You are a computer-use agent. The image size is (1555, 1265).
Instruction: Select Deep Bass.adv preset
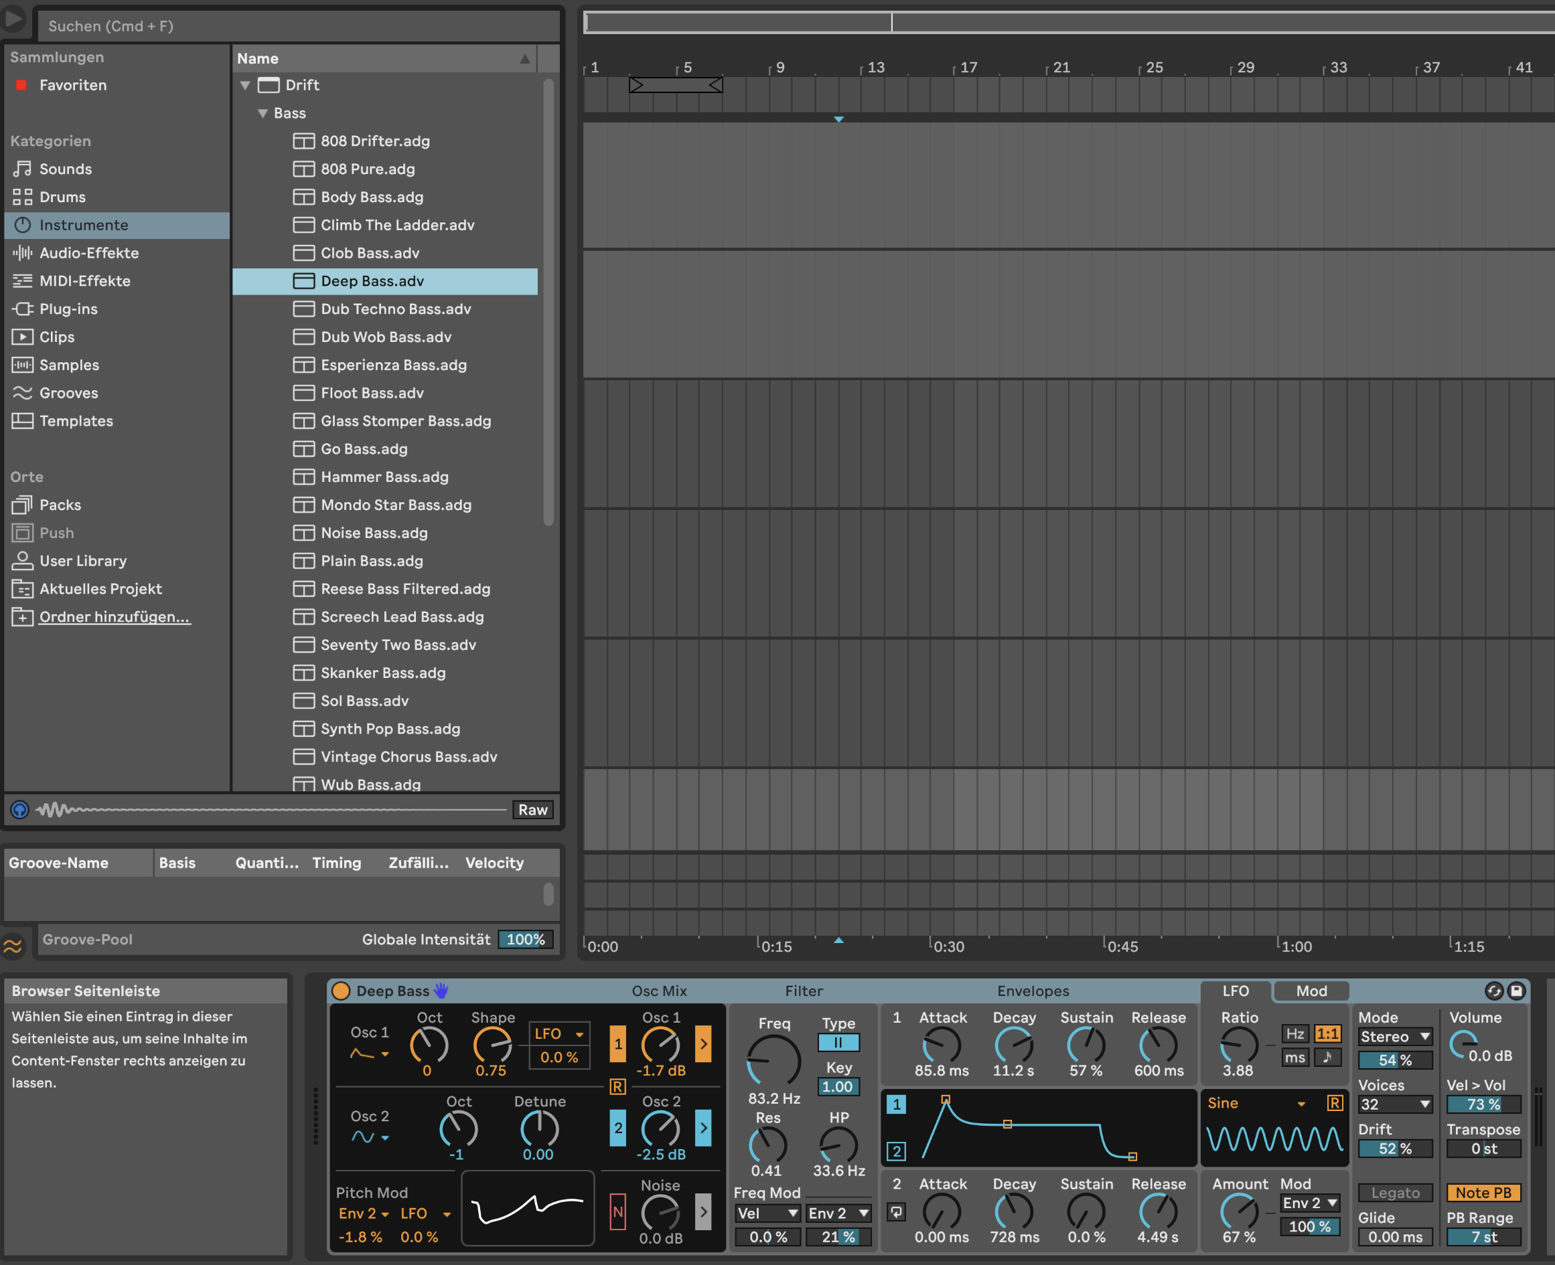click(385, 281)
